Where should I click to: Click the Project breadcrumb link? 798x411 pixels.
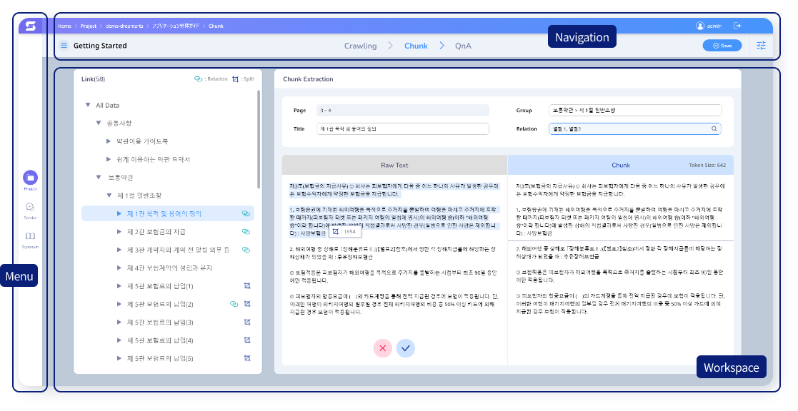pyautogui.click(x=89, y=26)
